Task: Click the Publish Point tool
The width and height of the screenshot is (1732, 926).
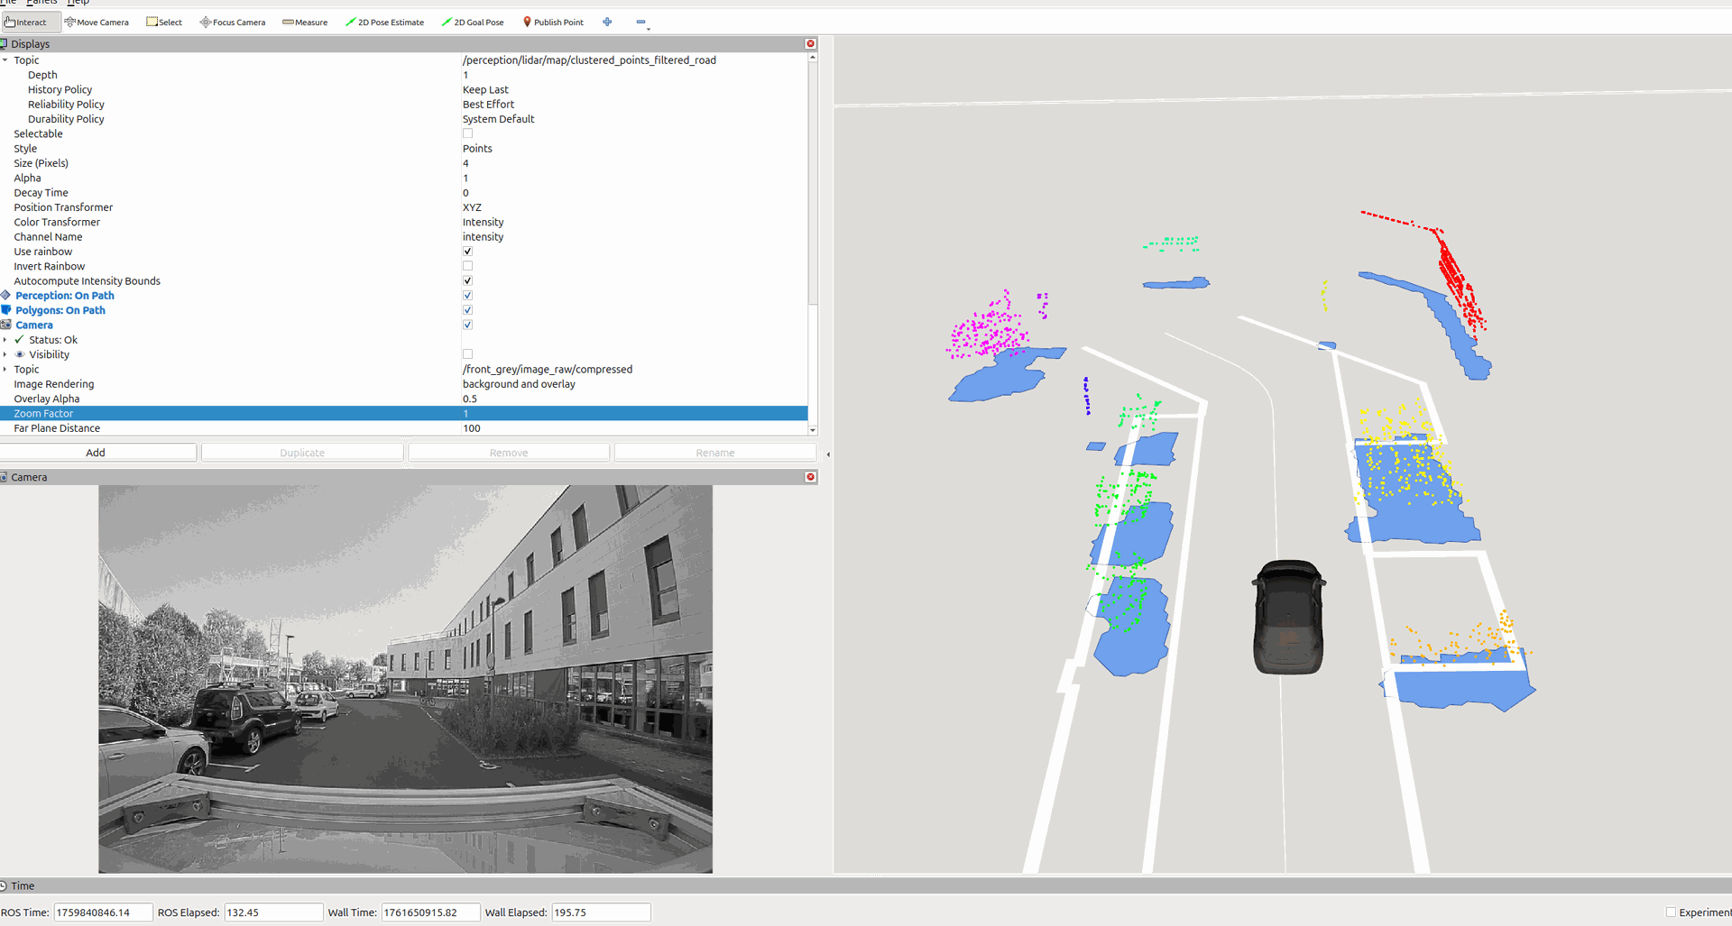Action: [553, 23]
